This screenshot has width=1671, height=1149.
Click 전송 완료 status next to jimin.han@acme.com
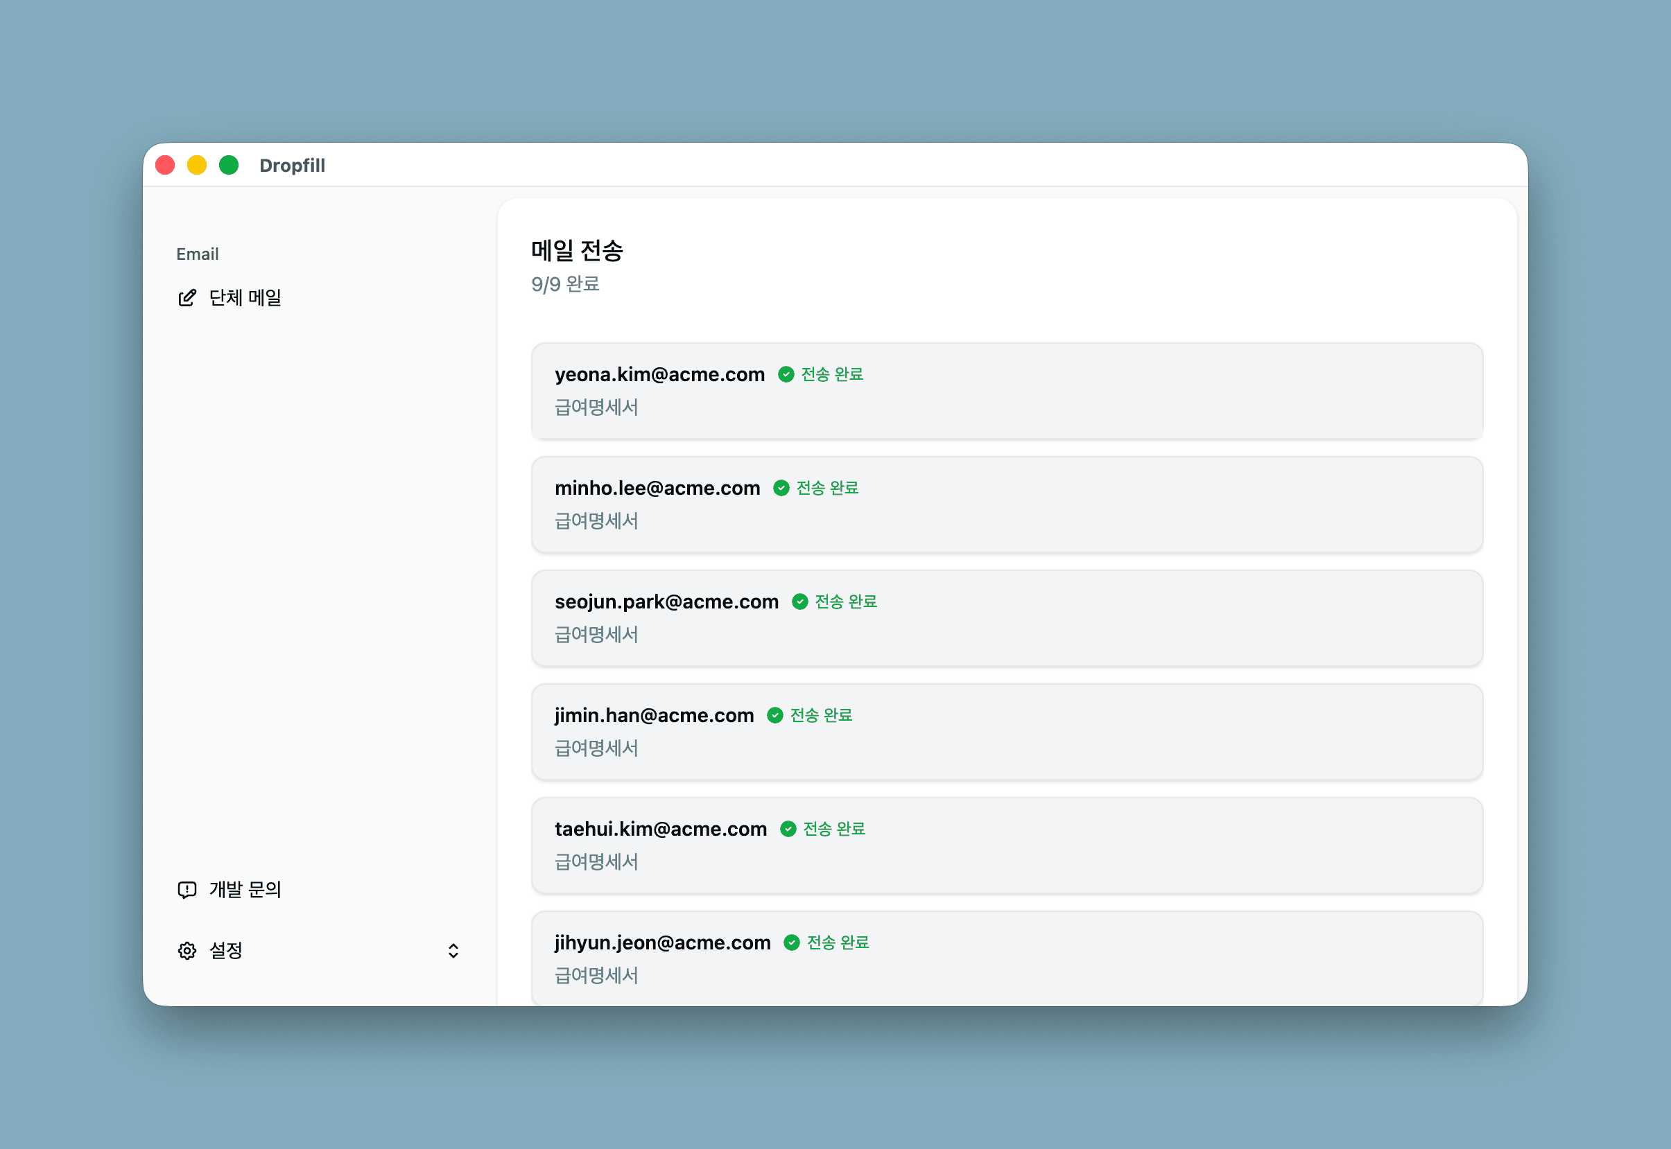[x=821, y=716]
